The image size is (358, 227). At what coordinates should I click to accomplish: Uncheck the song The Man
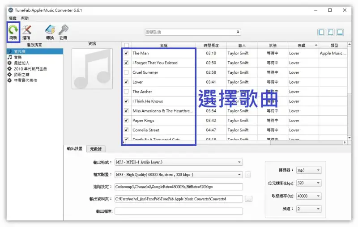126,53
